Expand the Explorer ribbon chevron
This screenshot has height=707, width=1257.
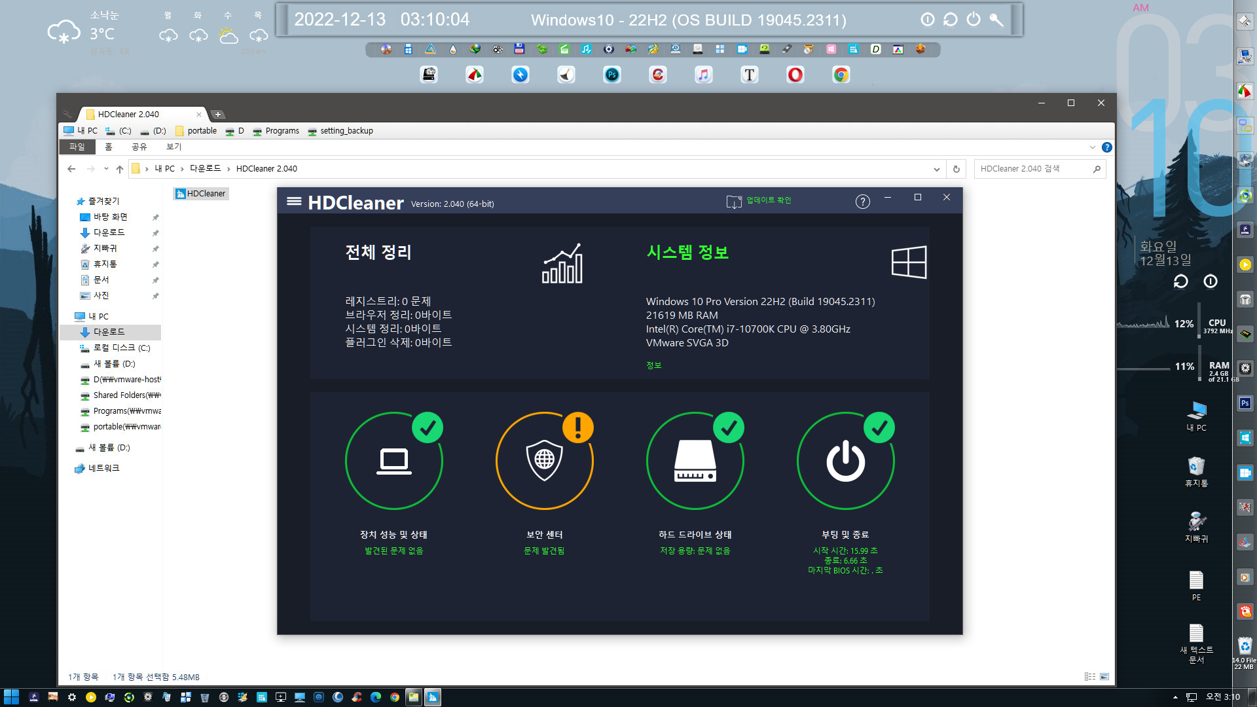1093,147
